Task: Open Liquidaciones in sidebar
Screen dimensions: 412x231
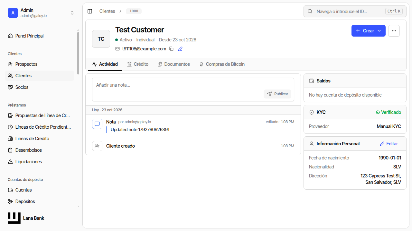Action: pyautogui.click(x=40, y=162)
